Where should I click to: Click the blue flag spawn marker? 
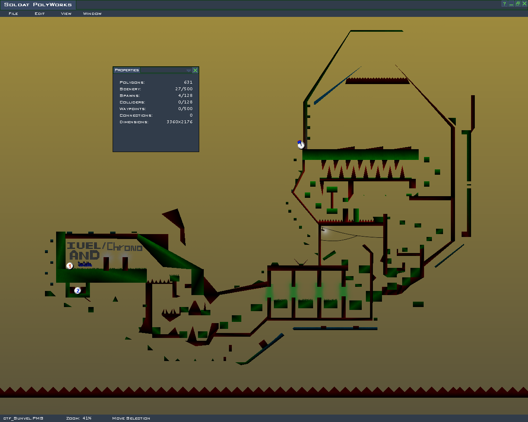point(301,144)
